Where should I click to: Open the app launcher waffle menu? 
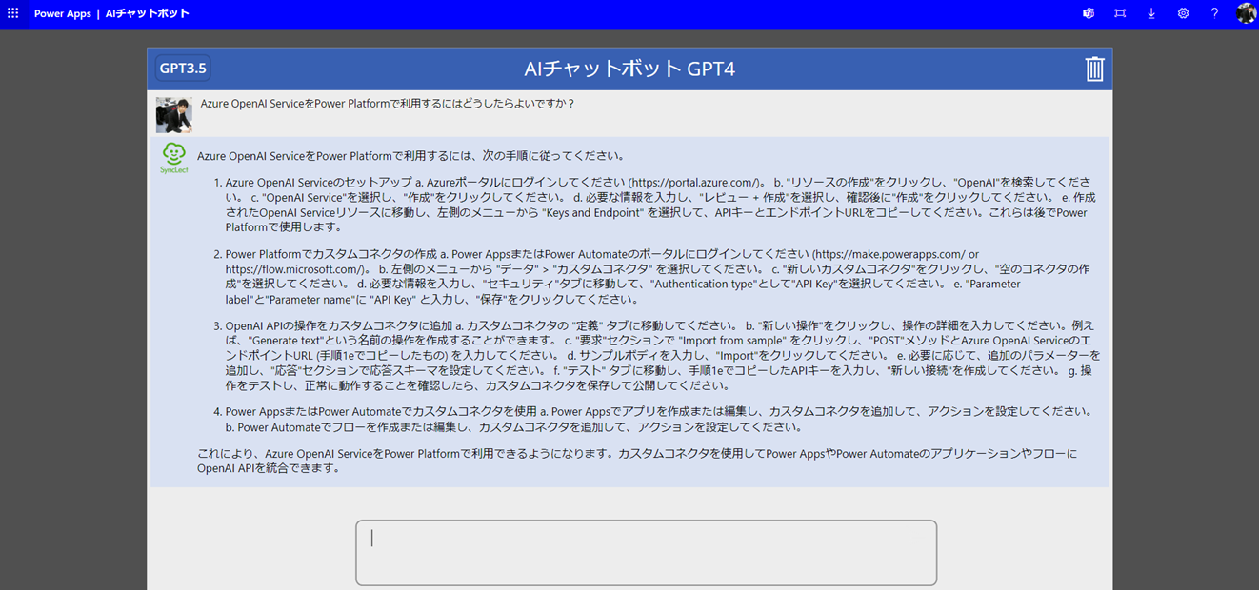tap(13, 13)
